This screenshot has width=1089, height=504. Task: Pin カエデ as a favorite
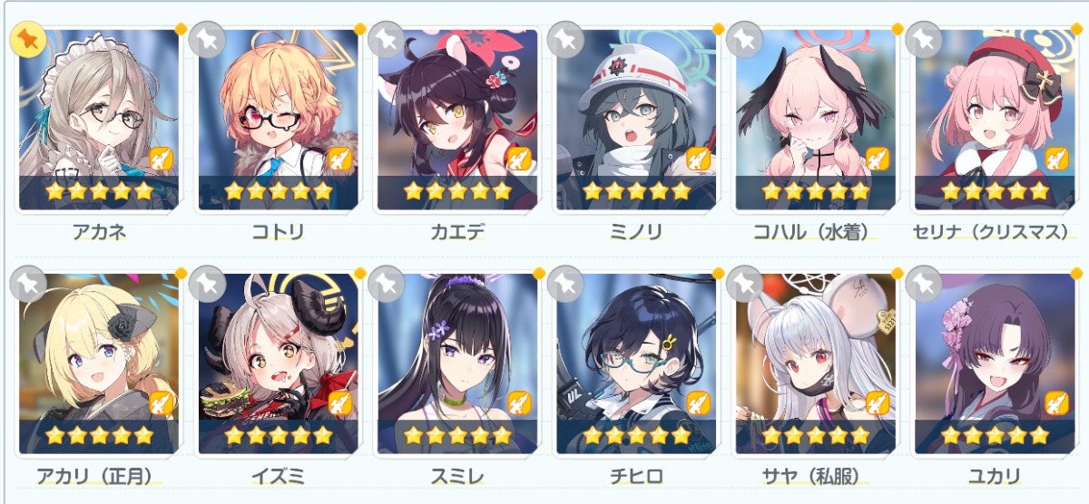(x=387, y=40)
